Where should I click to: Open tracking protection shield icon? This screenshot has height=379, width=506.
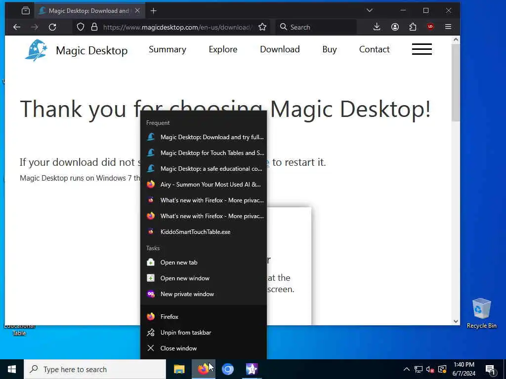[x=81, y=27]
